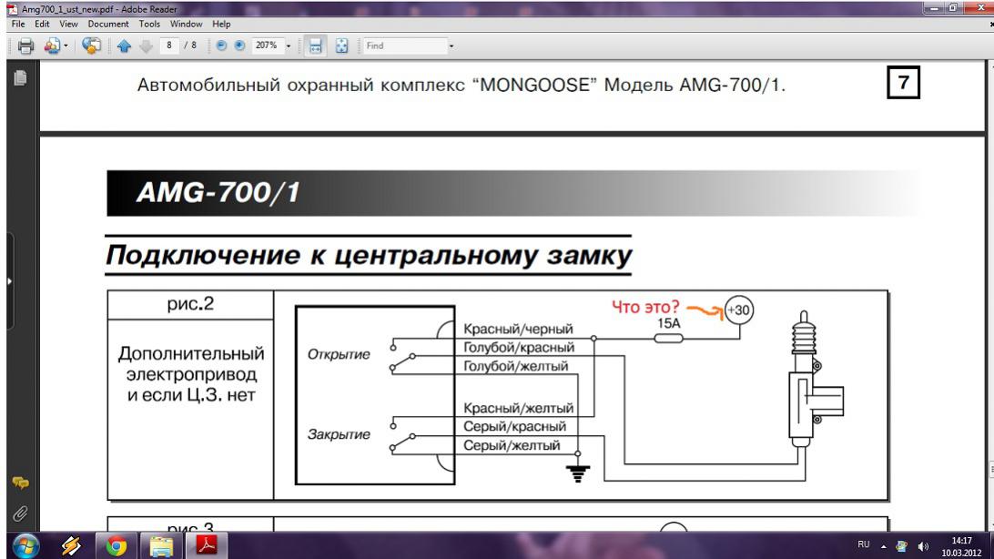Open Google Chrome from the taskbar

point(117,544)
